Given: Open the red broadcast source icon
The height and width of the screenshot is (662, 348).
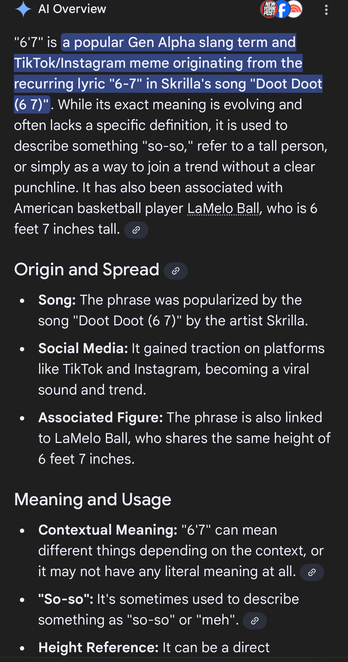Looking at the screenshot, I should [294, 9].
